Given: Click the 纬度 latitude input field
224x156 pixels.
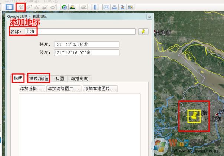Looking at the screenshot, I should tap(86, 44).
